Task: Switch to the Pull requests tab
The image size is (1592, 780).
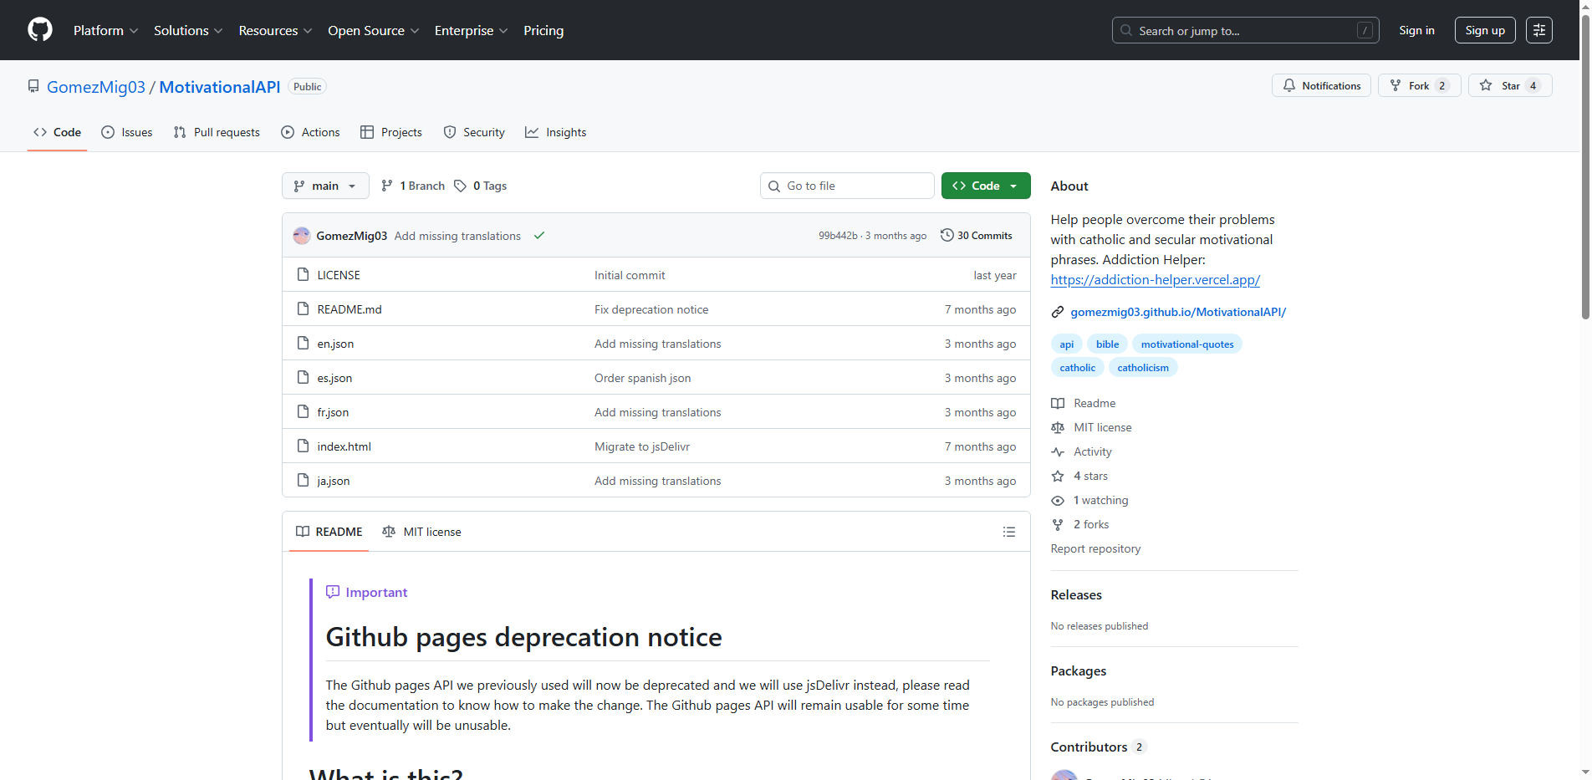Action: pyautogui.click(x=217, y=132)
